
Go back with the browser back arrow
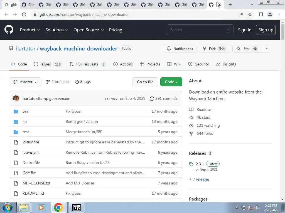point(6,14)
